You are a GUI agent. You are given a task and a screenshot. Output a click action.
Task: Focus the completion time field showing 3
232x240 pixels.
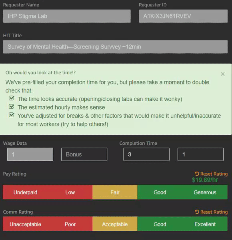pos(146,154)
